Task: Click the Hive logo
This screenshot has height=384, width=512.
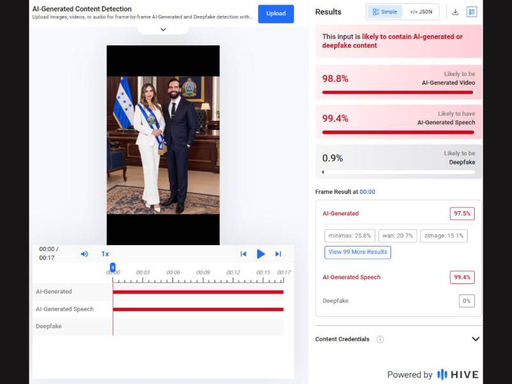Action: click(x=458, y=374)
